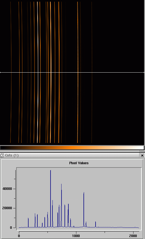Click the bright orange middle of colorbar
This screenshot has width=145, height=239.
[72, 148]
